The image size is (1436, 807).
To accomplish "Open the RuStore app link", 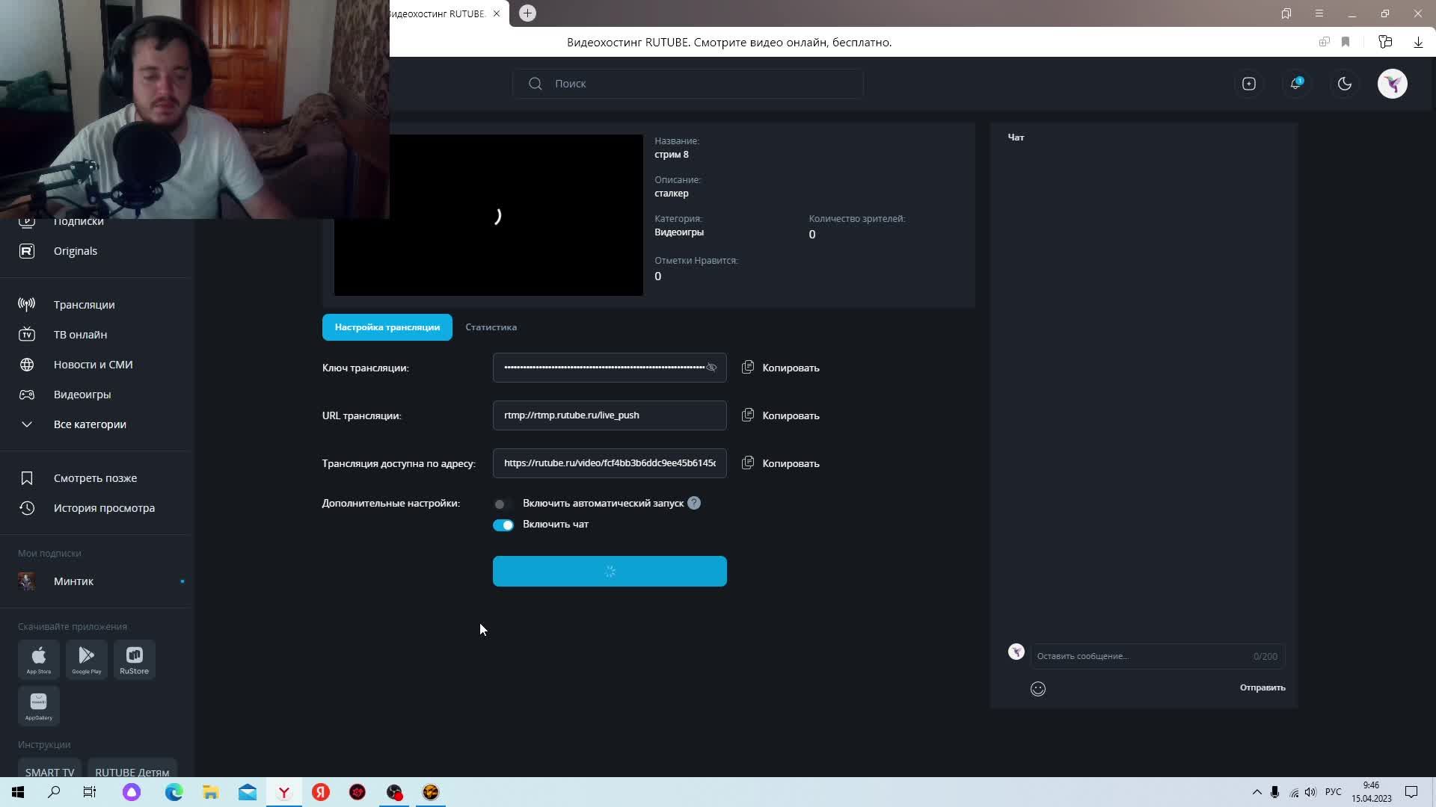I will pyautogui.click(x=135, y=660).
